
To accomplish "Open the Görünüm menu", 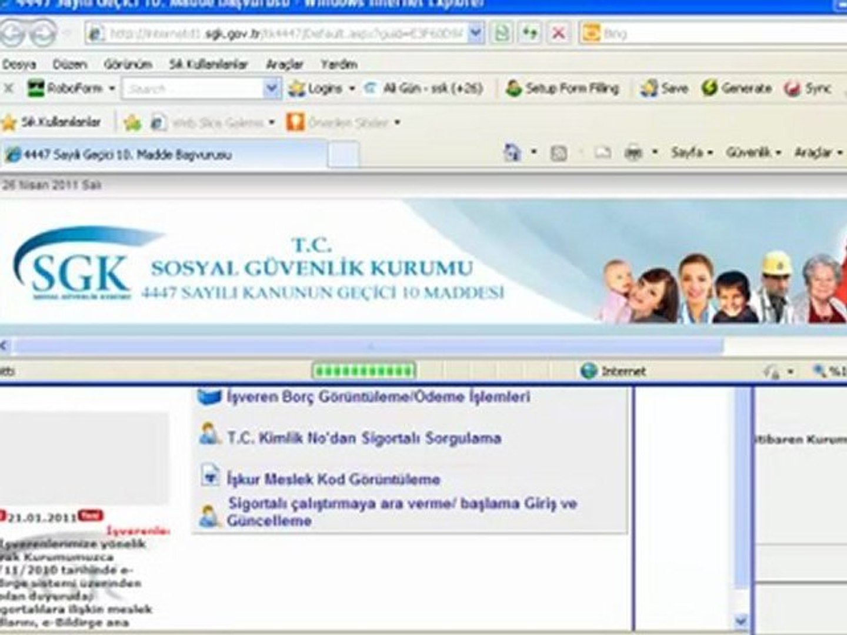I will (128, 64).
